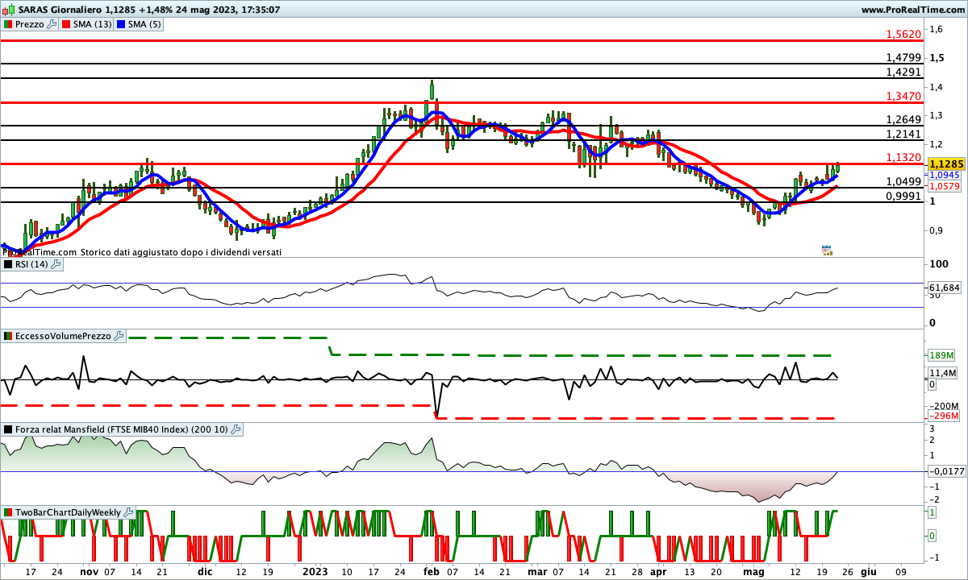Viewport: 968px width, 580px height.
Task: Click the 1,0499 level label
Action: click(x=903, y=181)
